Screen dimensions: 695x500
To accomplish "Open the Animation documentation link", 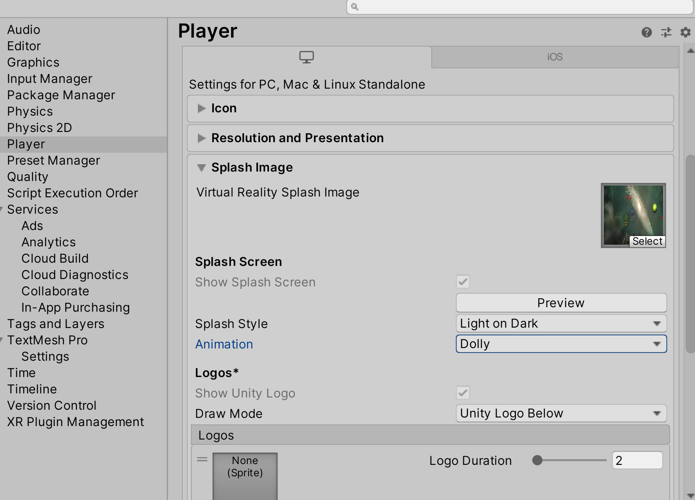I will 224,344.
